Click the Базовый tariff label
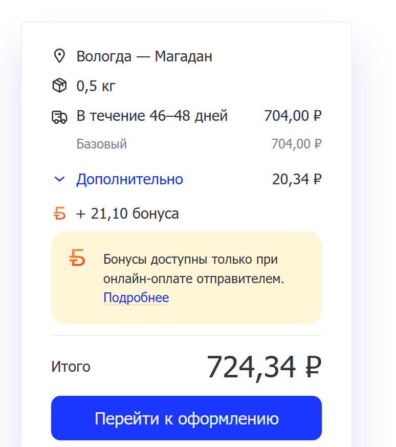The image size is (396, 447). pos(101,144)
